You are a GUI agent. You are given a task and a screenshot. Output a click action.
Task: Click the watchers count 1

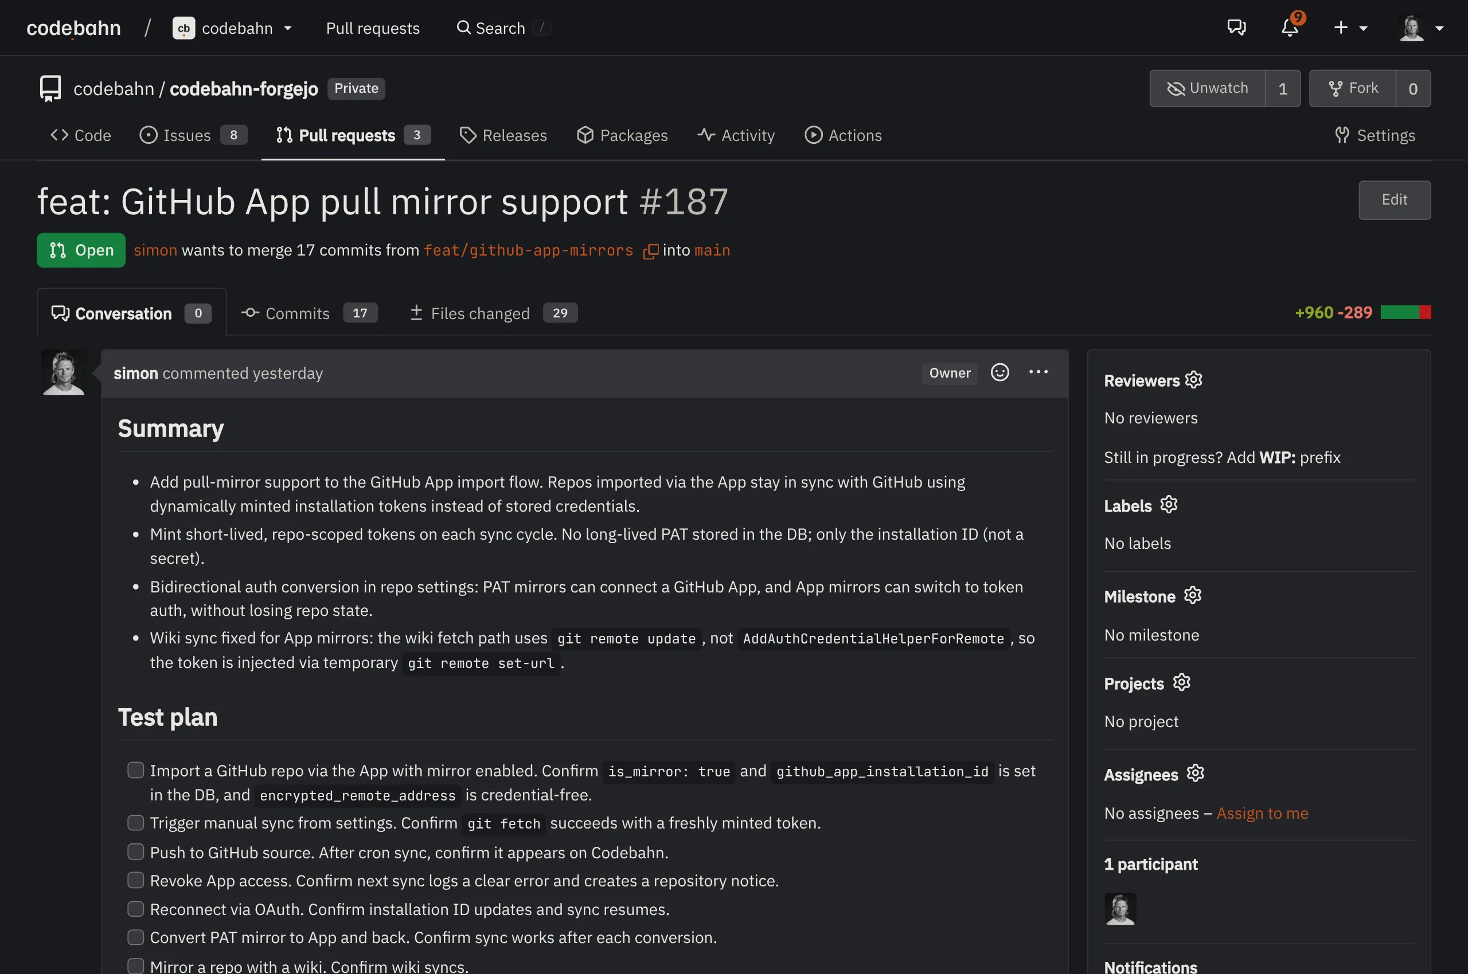tap(1282, 88)
